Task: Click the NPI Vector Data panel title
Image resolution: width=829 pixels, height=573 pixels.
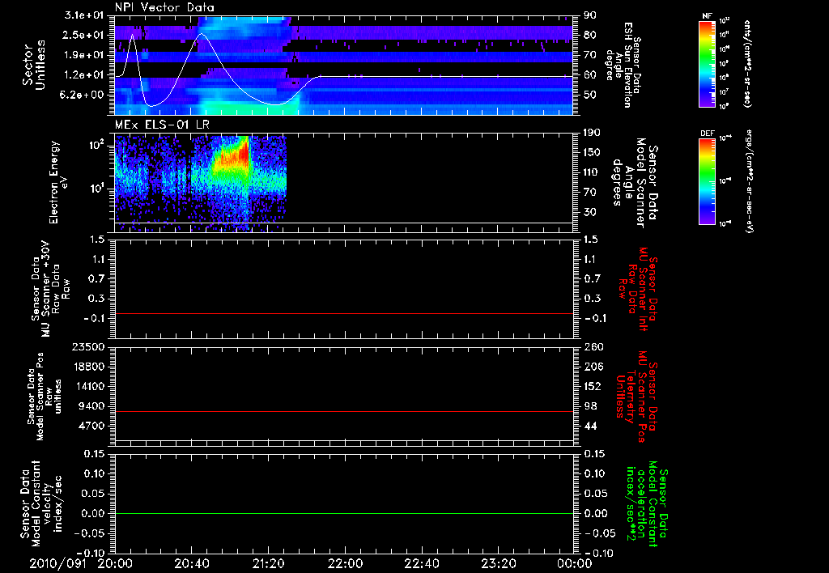Action: click(164, 7)
